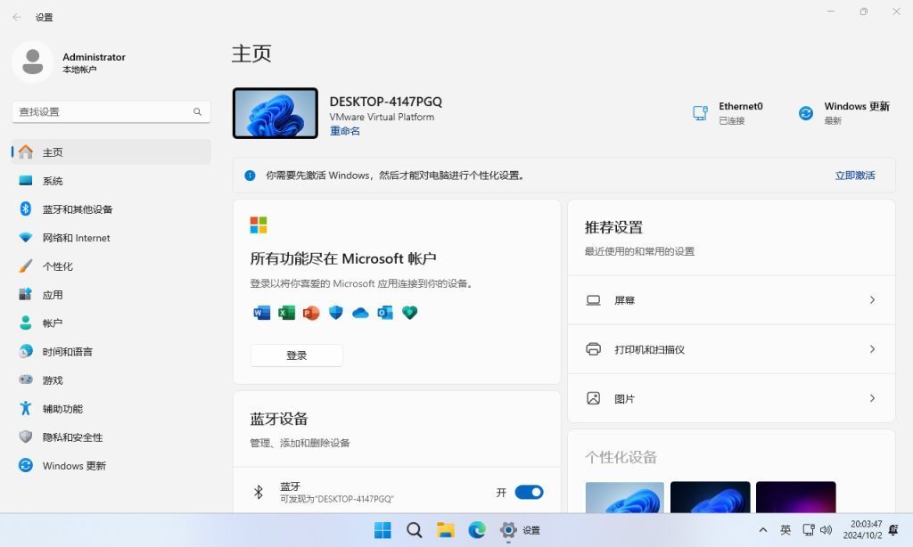Click the Excel icon under Microsoft 帐户

285,313
